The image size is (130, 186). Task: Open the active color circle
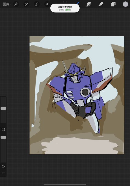[125, 4]
